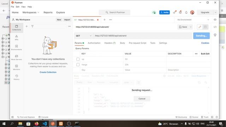Open the user avatar menu

pyautogui.click(x=192, y=13)
